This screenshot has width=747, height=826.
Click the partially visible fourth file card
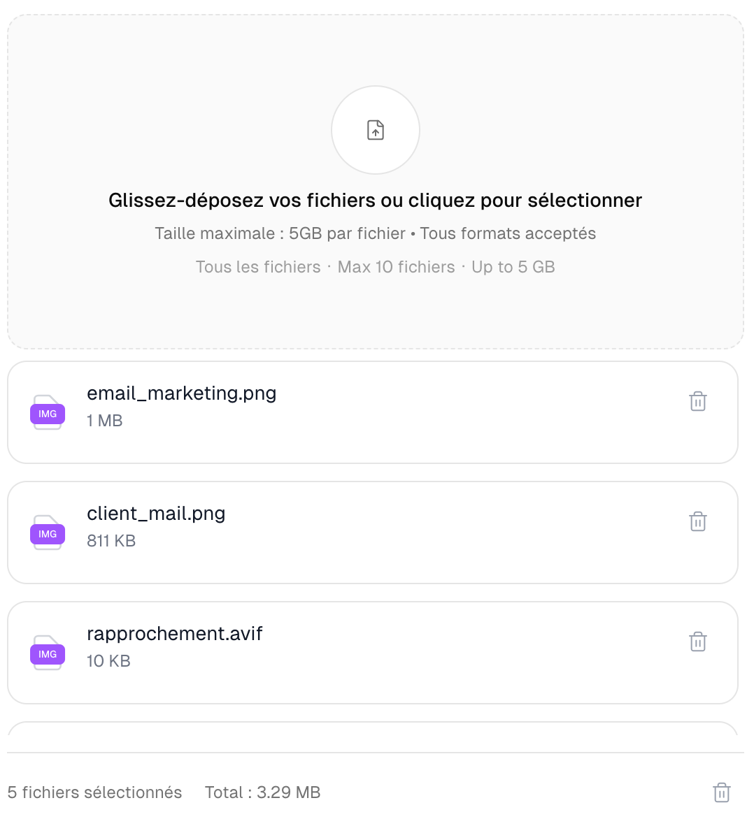pyautogui.click(x=373, y=729)
